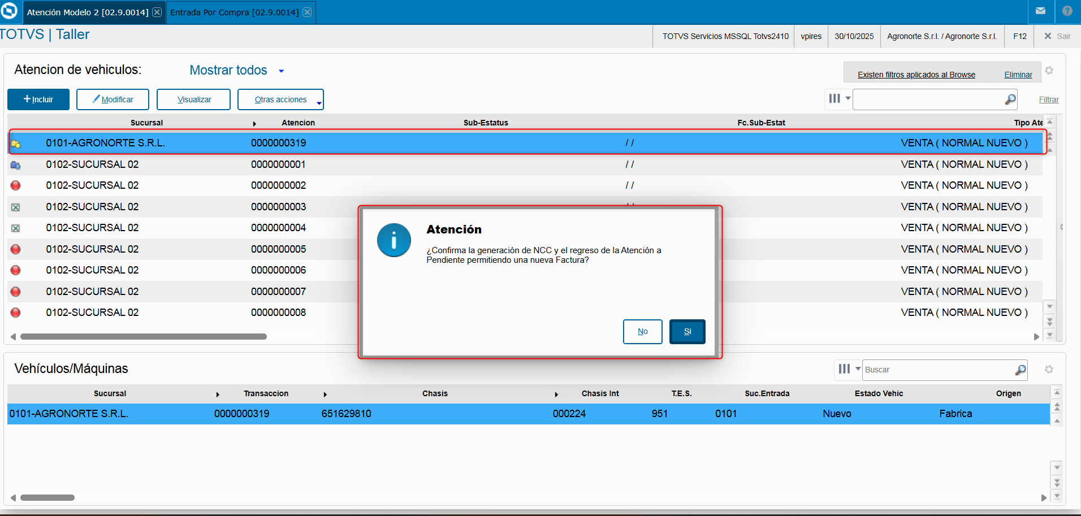Confirm the dialog by clicking Si
The image size is (1081, 516).
coord(687,332)
